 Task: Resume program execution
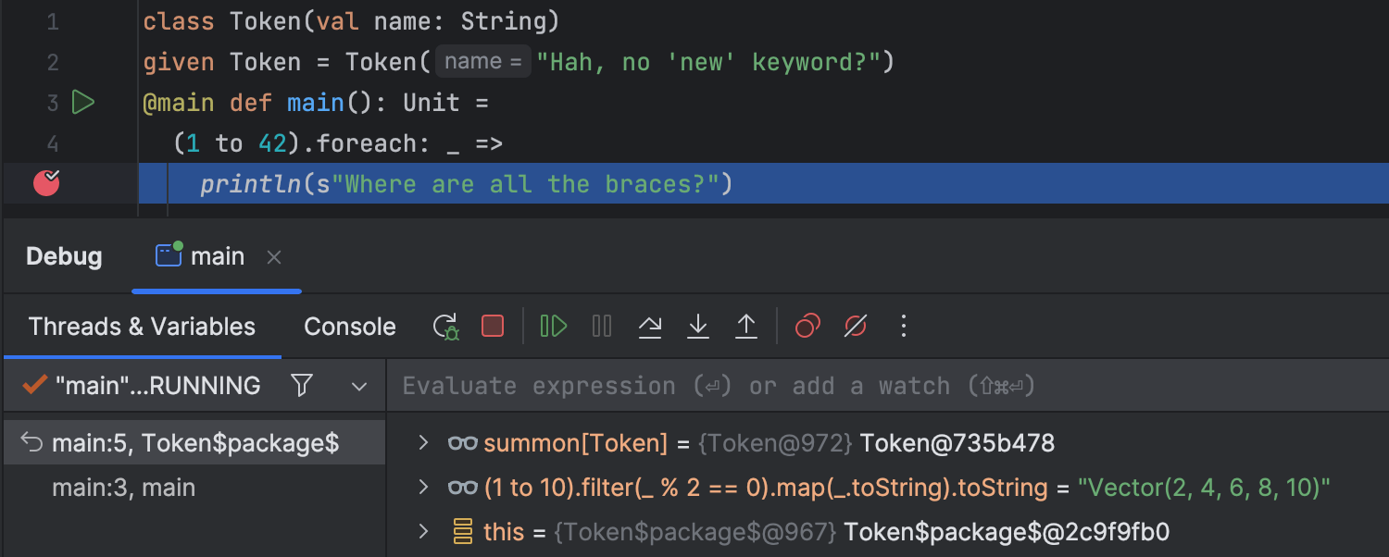[554, 327]
